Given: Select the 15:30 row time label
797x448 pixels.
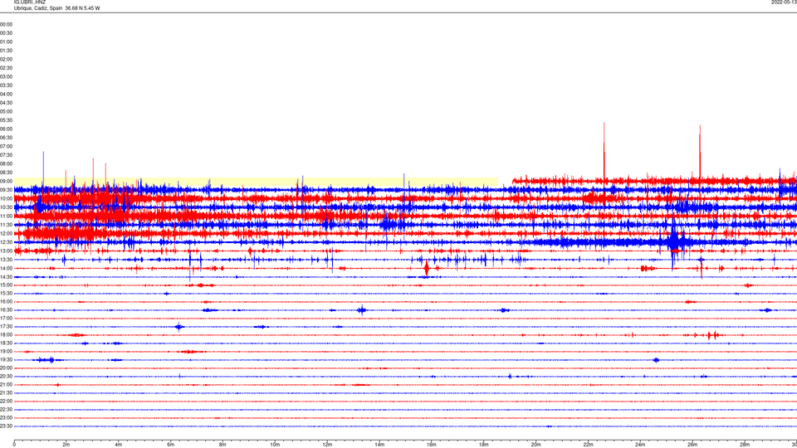Looking at the screenshot, I should coord(6,293).
